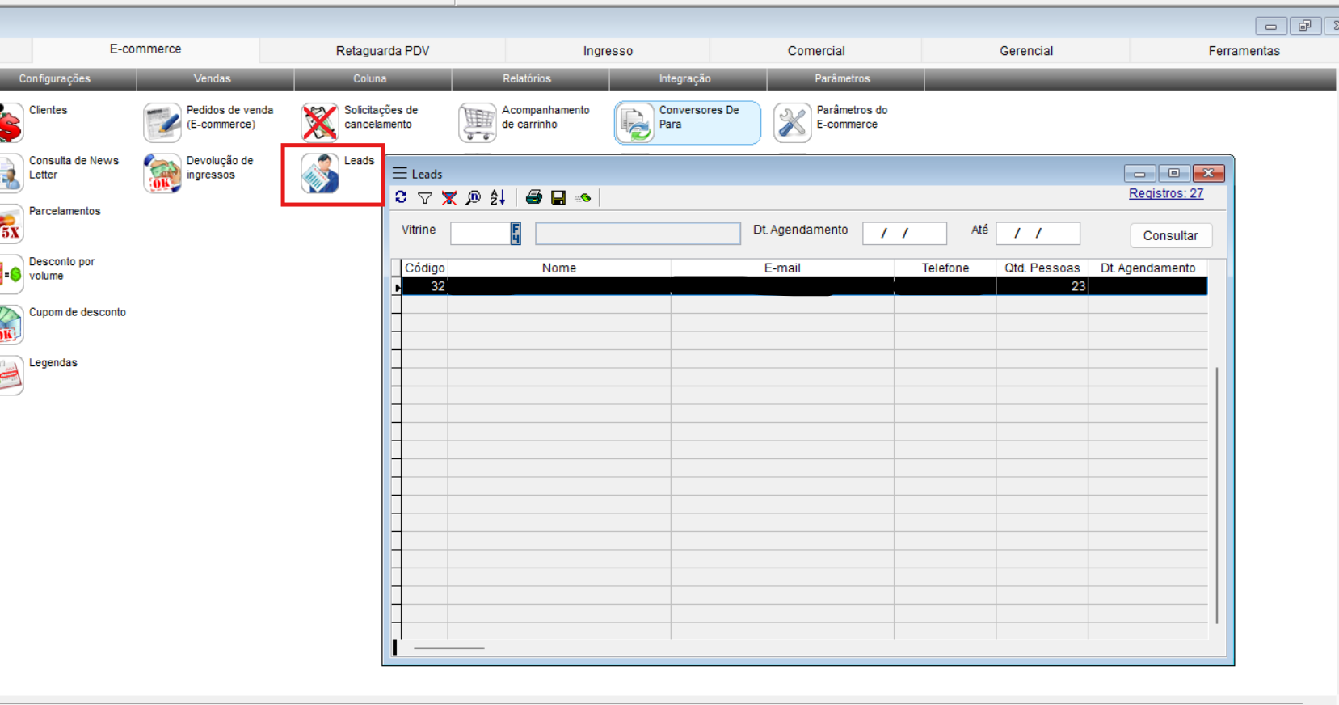The image size is (1339, 705).
Task: Apply filter using the funnel icon
Action: click(425, 198)
